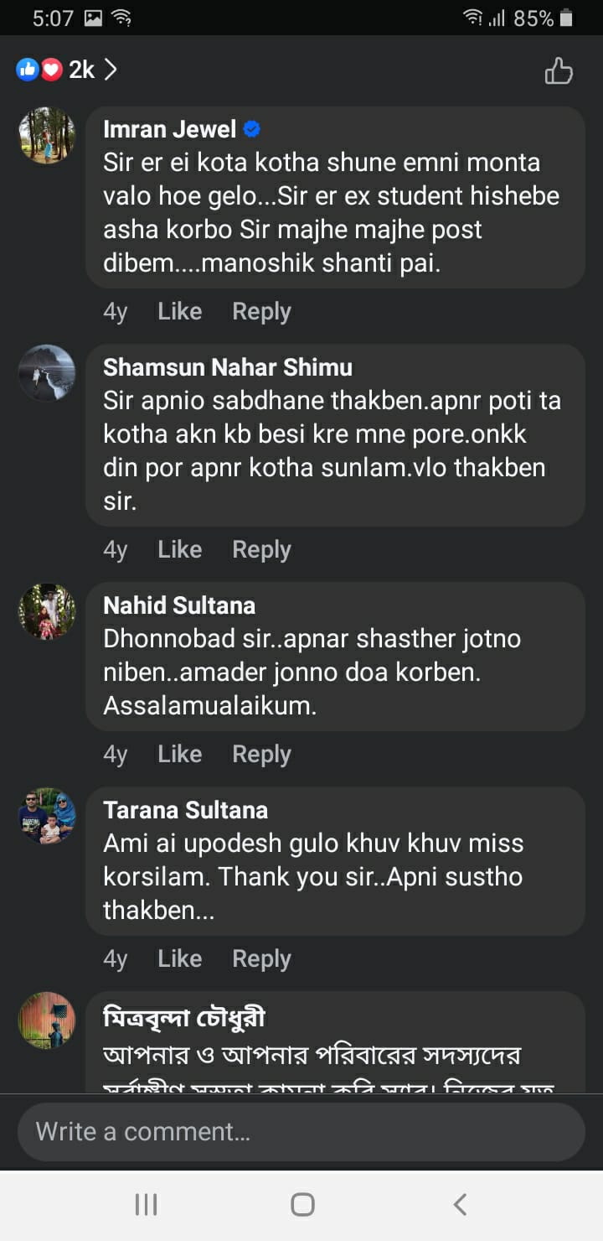
Task: Like Shamsun Nahar Shimu's comment
Action: 179,550
